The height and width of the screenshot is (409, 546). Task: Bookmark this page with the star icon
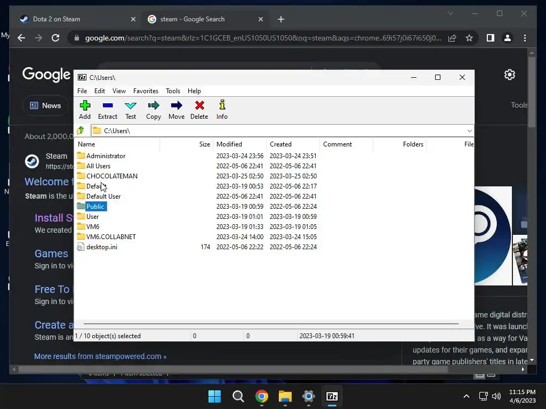pyautogui.click(x=469, y=38)
